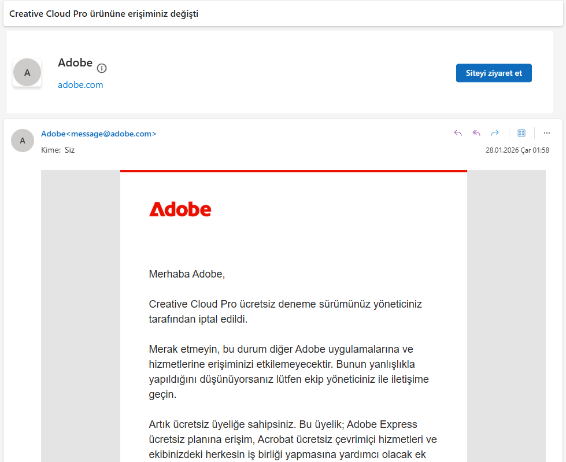
Task: Click the Adobe sender name heading
Action: (75, 63)
